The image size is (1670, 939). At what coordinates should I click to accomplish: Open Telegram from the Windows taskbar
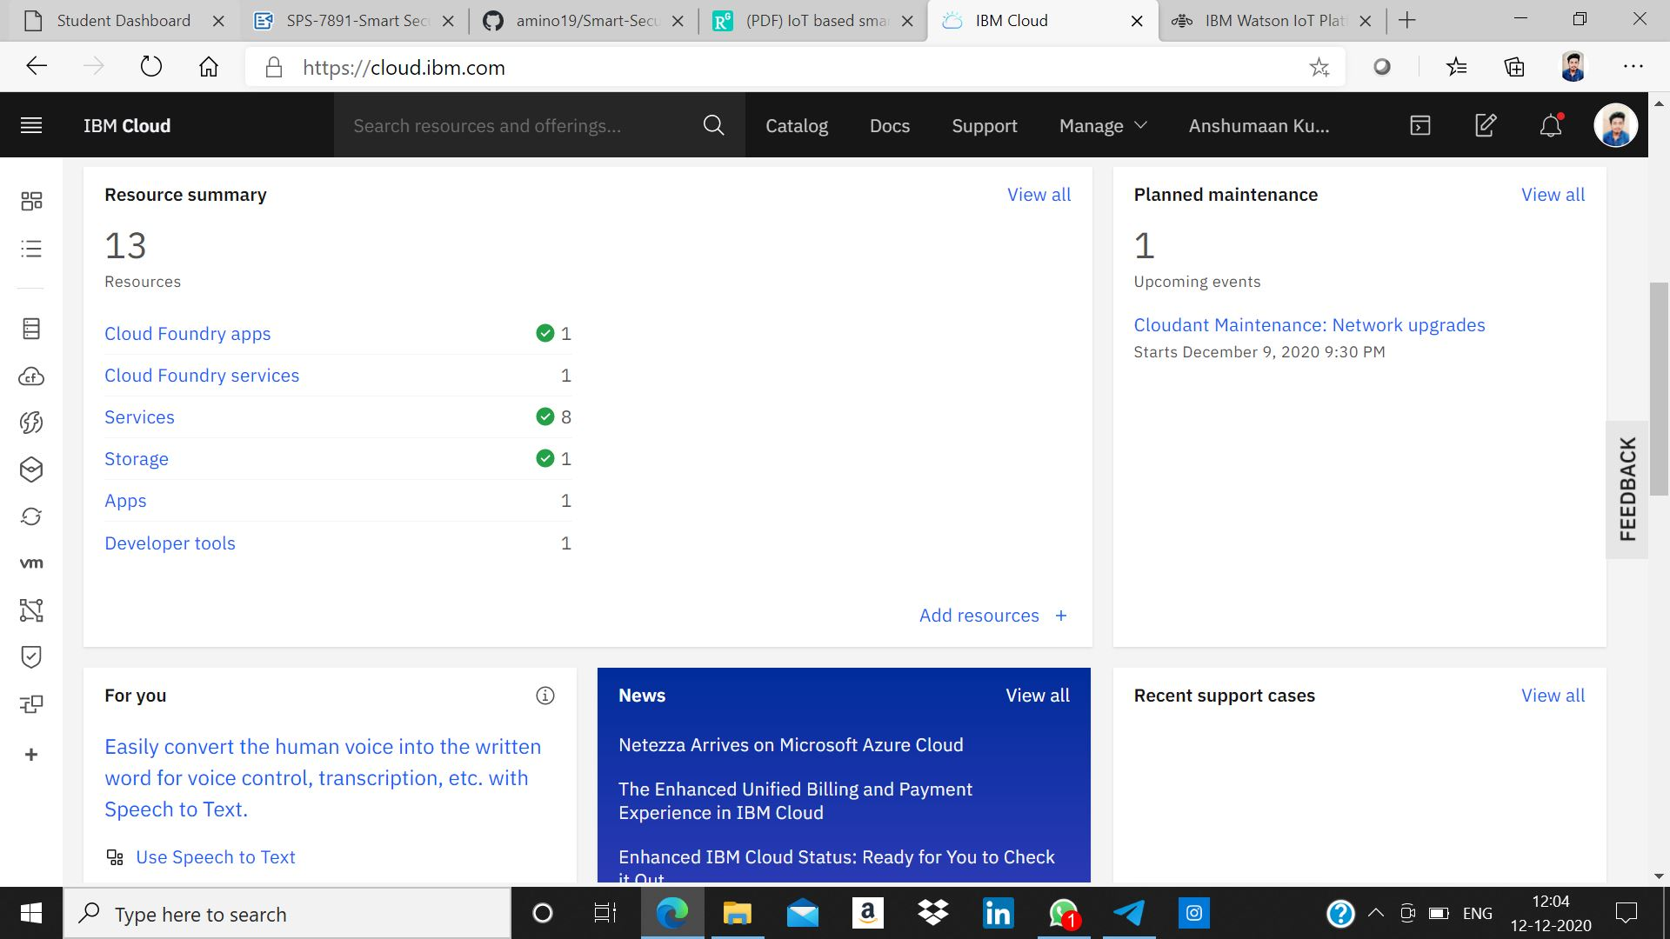[1129, 914]
